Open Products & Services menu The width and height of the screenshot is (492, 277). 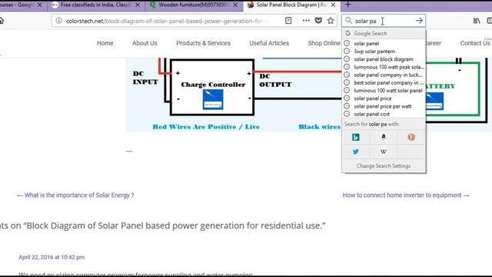click(x=203, y=43)
